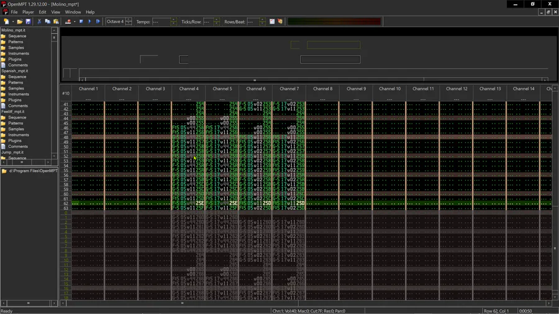Increase the Octave 4 spinner value

[x=129, y=20]
